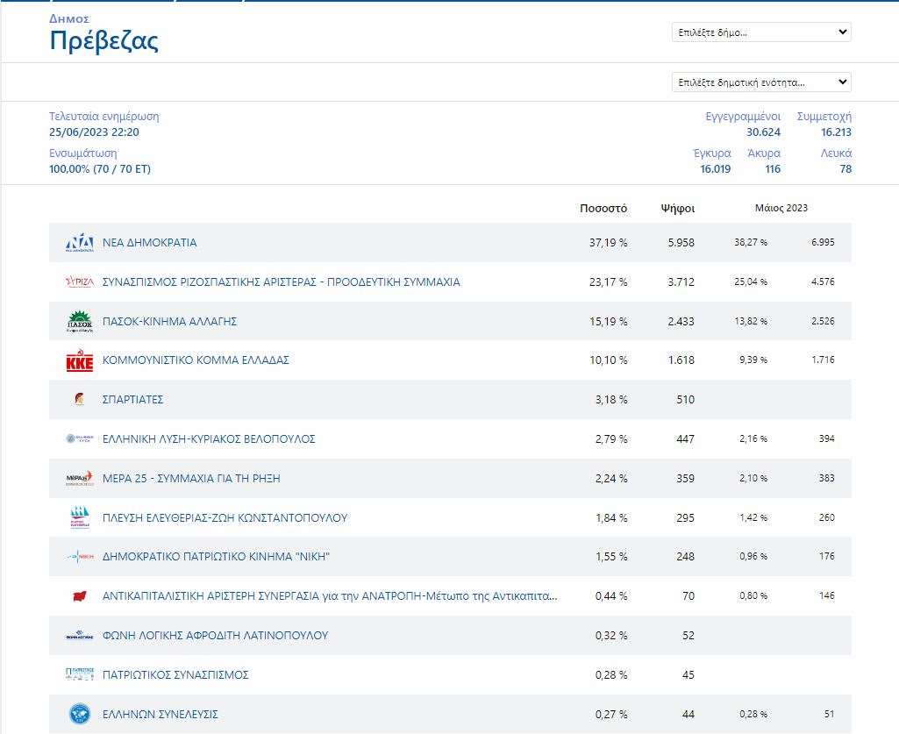Viewport: 899px width, 734px height.
Task: Open the ΣΥΝΑΣΠΙΣΜΟΣ ΡΙΖΟΣΠΑΣΤΙΚΗΣ ΑΡΙΣΤΕΡΑΣ link
Action: coord(281,281)
